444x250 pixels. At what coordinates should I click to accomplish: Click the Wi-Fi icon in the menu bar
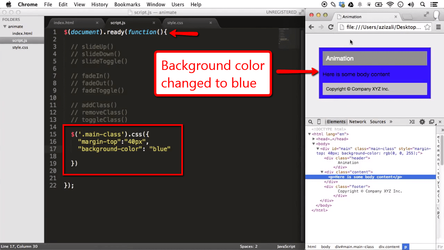[390, 4]
